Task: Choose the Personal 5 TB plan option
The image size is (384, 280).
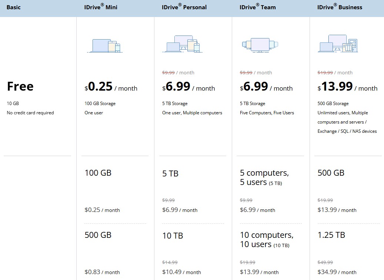Action: coord(170,173)
